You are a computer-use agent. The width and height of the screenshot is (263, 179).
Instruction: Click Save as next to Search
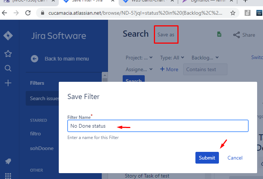tap(166, 34)
